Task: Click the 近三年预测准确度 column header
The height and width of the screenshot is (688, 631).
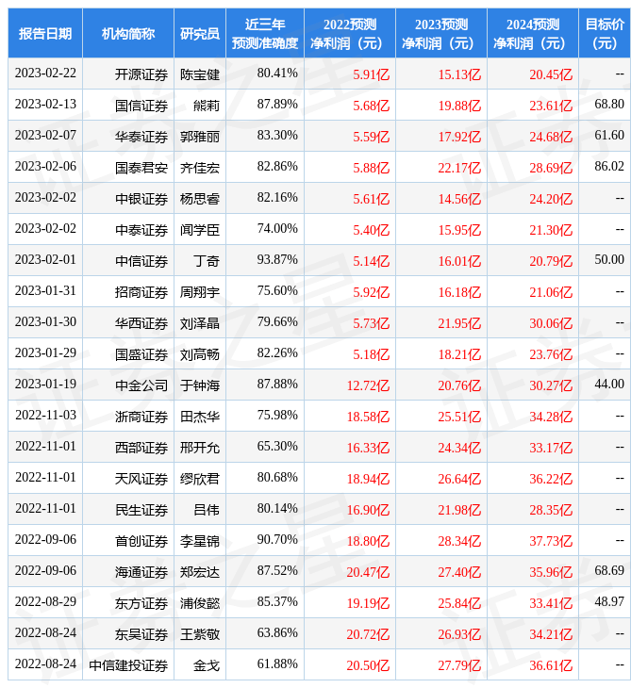Action: pos(265,33)
